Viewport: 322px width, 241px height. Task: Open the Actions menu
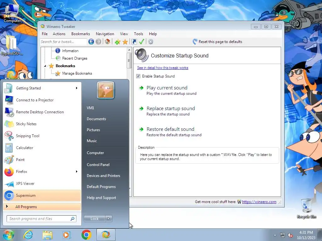(x=59, y=34)
